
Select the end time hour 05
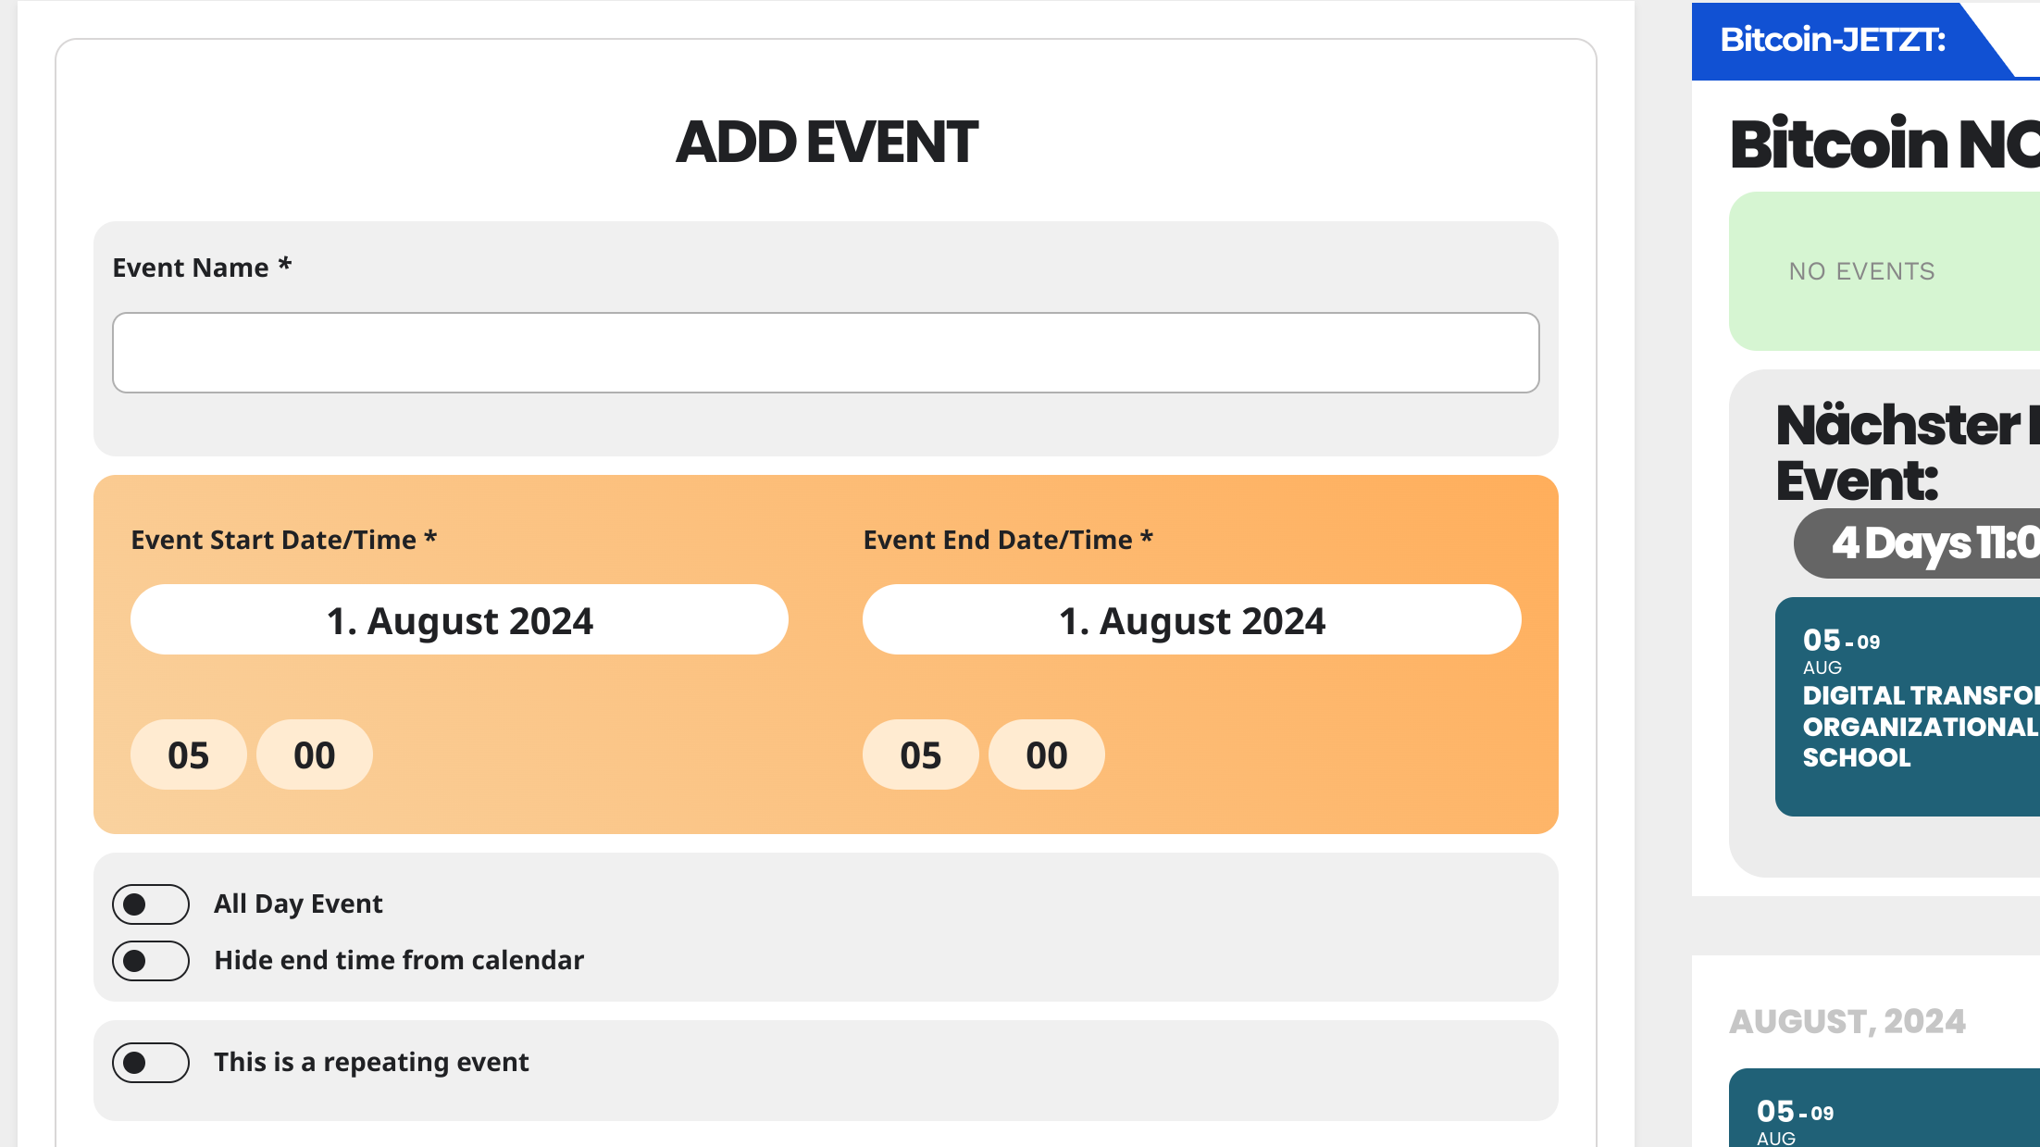[921, 754]
